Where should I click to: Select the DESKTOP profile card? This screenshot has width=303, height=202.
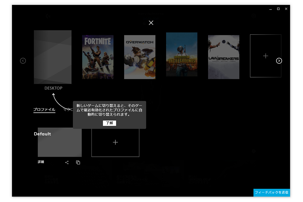[53, 57]
